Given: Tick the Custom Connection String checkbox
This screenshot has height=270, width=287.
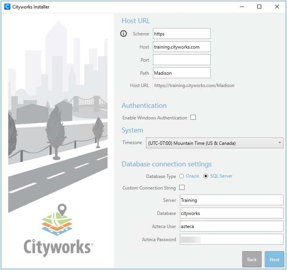Looking at the screenshot, I should pos(182,188).
